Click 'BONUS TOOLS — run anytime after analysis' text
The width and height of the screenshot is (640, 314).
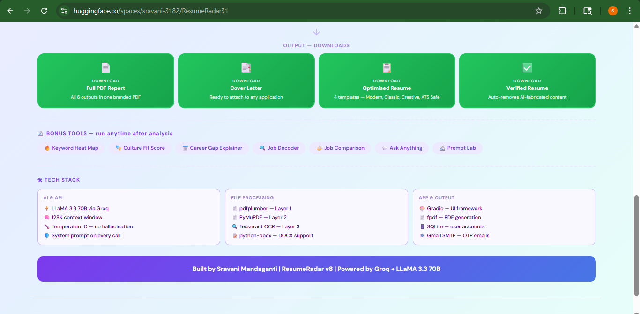110,134
